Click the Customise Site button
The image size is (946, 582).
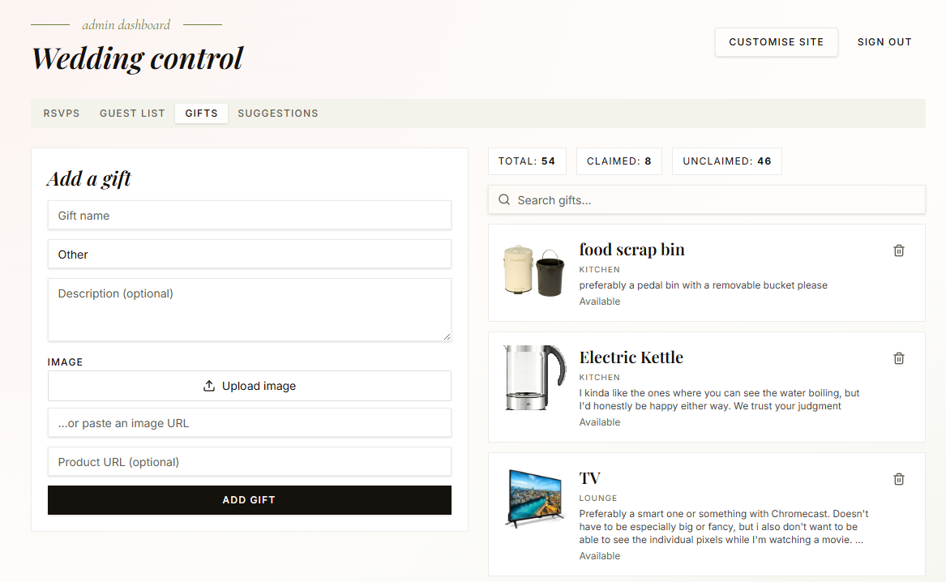(x=776, y=42)
